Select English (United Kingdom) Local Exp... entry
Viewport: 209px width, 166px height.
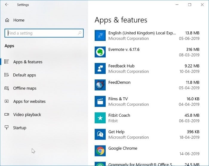(142, 33)
